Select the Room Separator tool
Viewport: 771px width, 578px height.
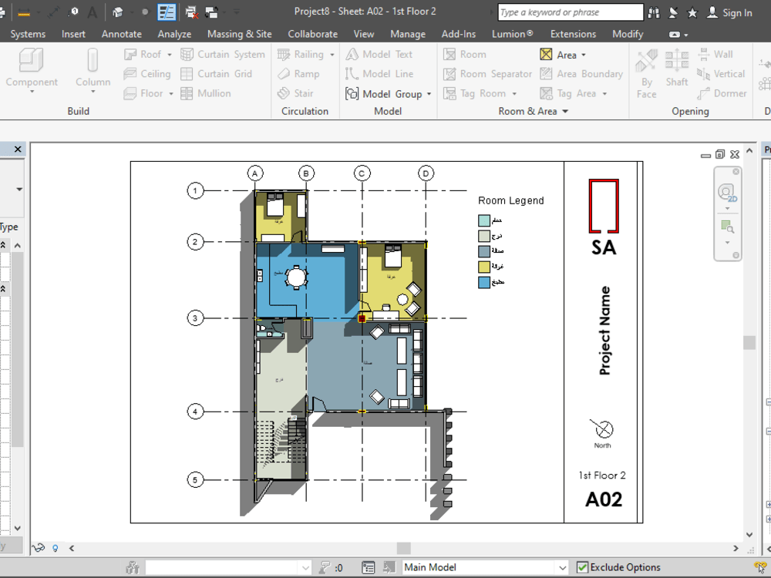pyautogui.click(x=488, y=74)
